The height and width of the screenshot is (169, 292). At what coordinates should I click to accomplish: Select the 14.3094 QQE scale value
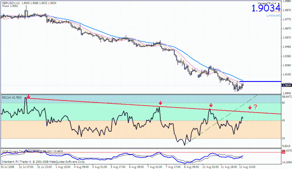tap(287, 162)
